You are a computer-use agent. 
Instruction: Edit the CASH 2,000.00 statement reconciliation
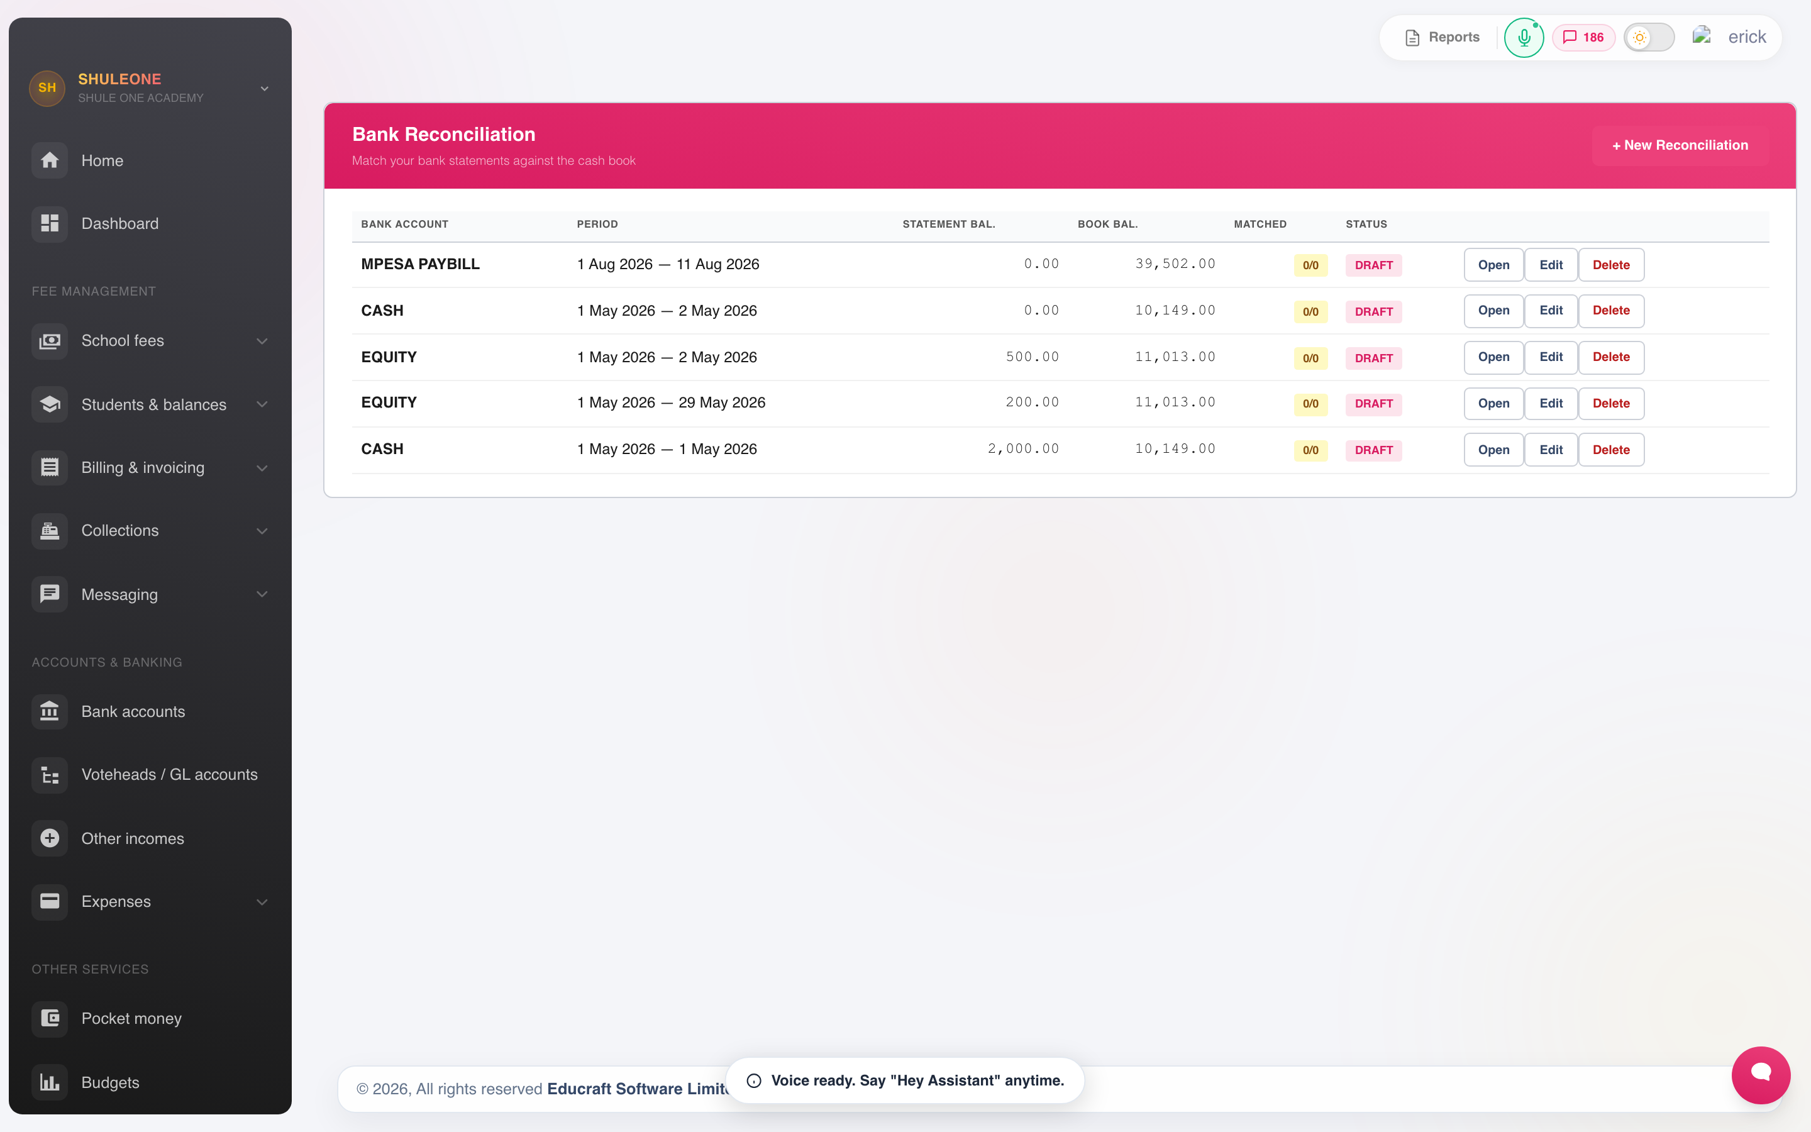click(1551, 450)
